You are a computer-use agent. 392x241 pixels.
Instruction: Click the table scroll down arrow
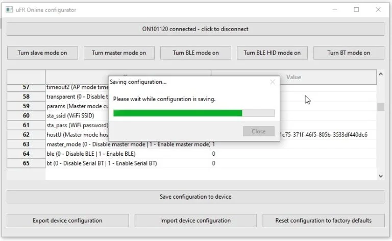[x=380, y=176]
